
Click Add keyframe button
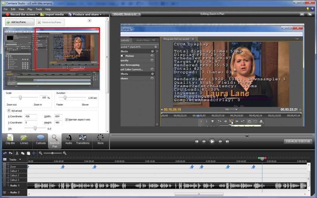click(20, 22)
